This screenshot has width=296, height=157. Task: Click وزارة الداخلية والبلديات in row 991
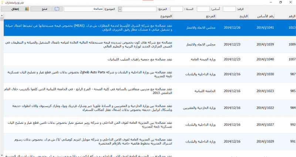200,142
